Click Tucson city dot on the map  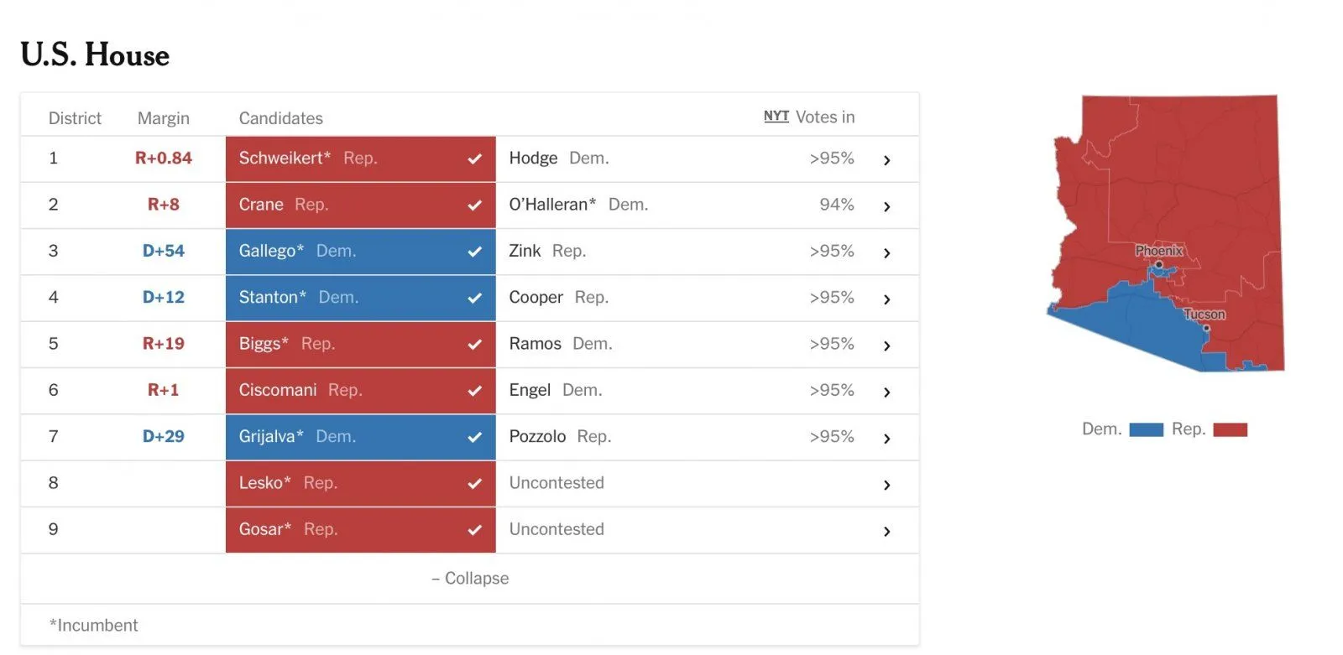[1206, 328]
